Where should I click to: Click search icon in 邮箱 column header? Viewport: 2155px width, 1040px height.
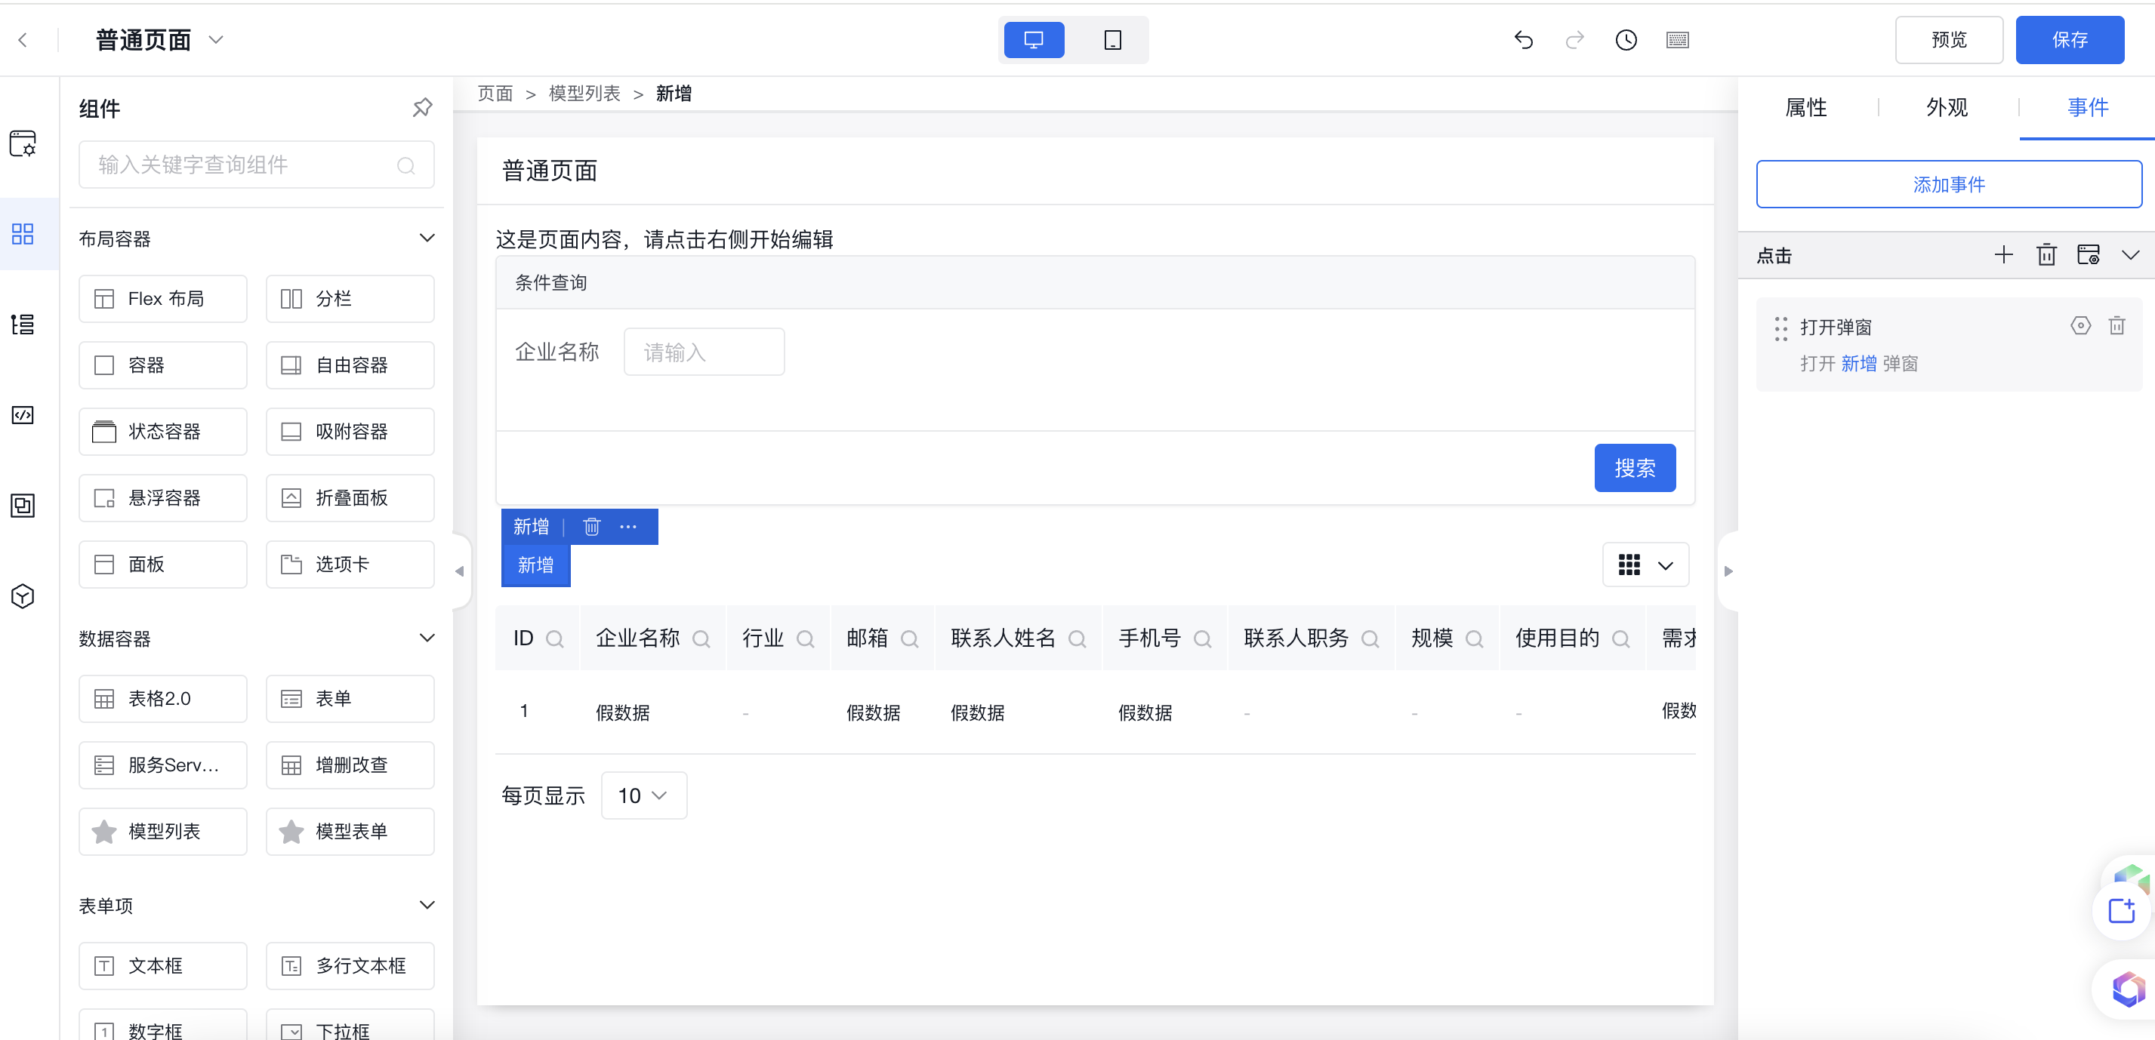pyautogui.click(x=909, y=638)
